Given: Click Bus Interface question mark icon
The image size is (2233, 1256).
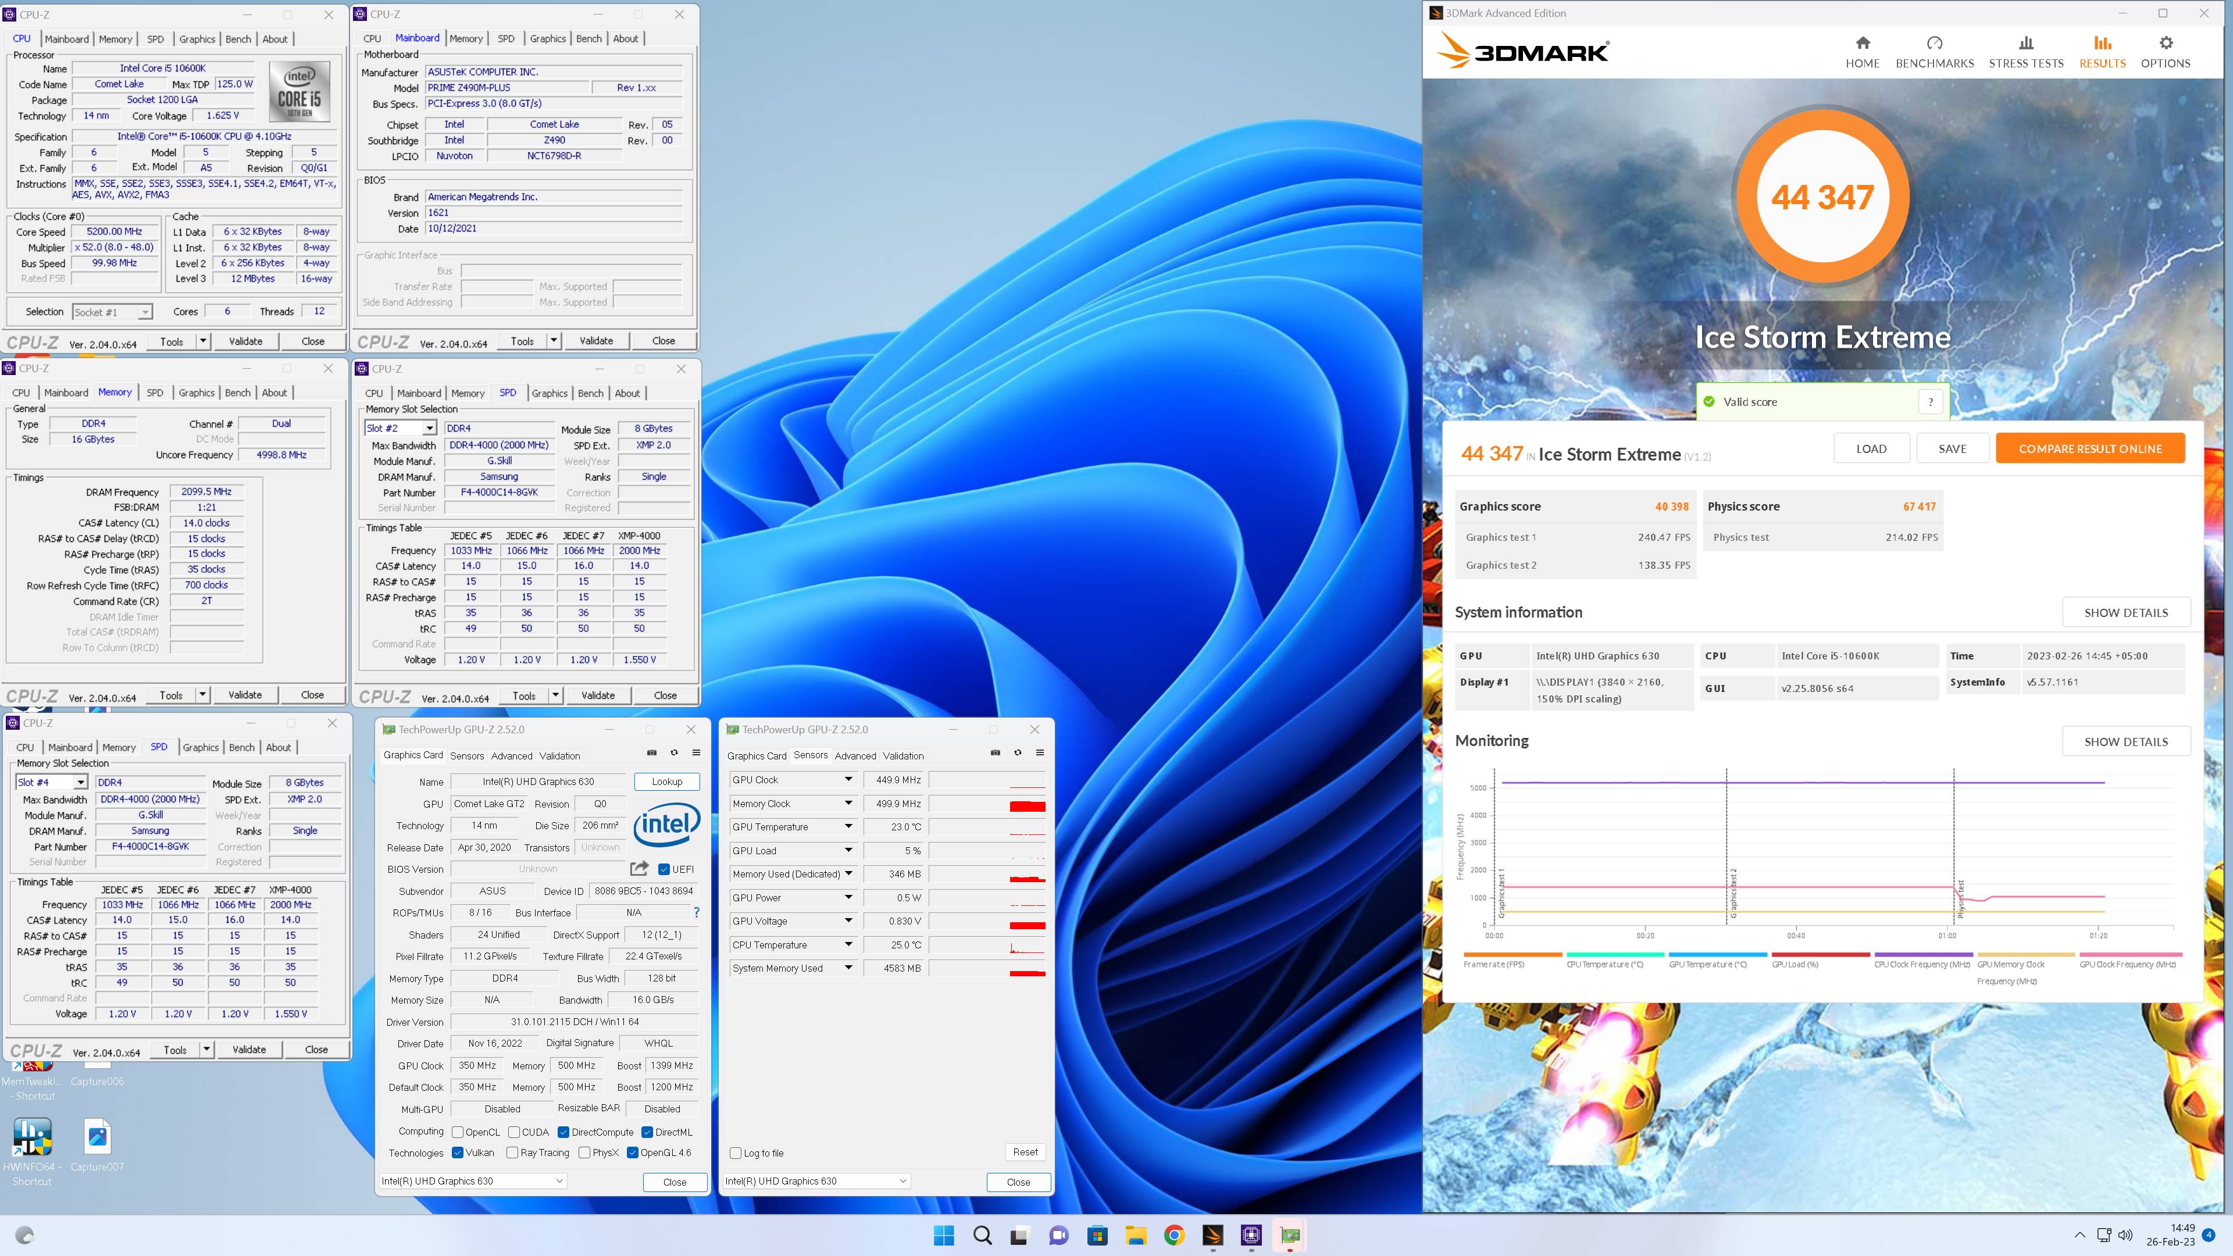Looking at the screenshot, I should tap(696, 913).
